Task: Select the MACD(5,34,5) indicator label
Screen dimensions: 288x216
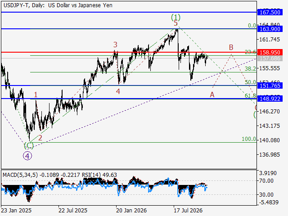Action: click(x=20, y=175)
